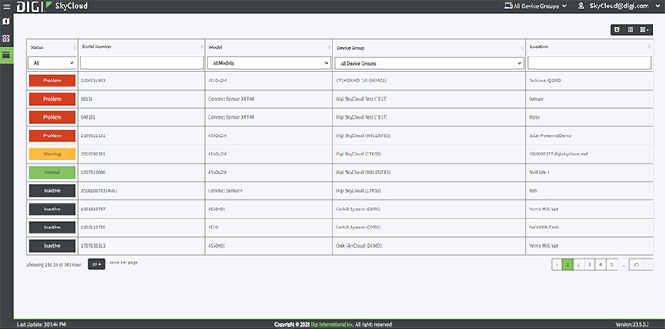
Task: Click serial number 2106631843
Action: click(93, 81)
